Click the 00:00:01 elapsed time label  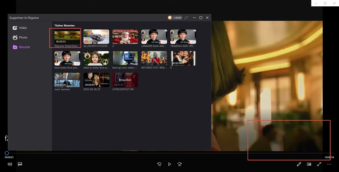tap(9, 157)
